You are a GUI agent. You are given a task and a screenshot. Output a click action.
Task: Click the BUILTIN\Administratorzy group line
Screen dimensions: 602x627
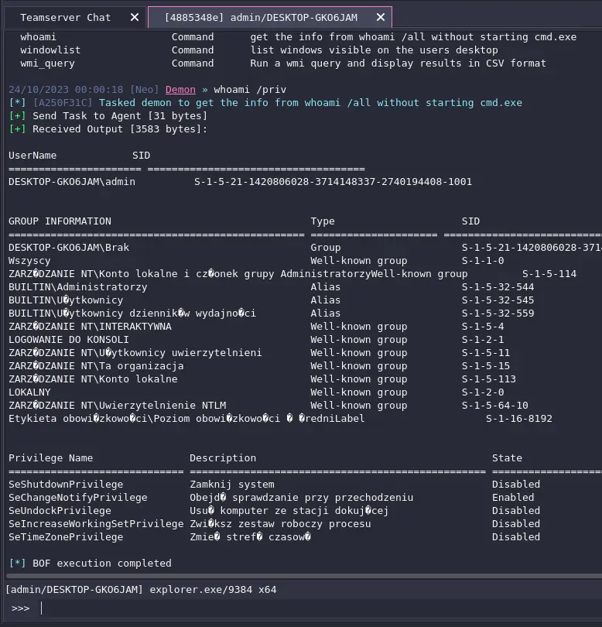coord(77,287)
